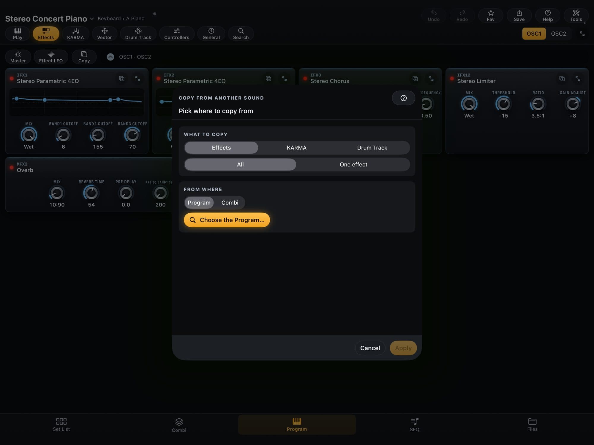Screen dimensions: 594x445
Task: Switch to the Vector tab
Action: point(105,34)
